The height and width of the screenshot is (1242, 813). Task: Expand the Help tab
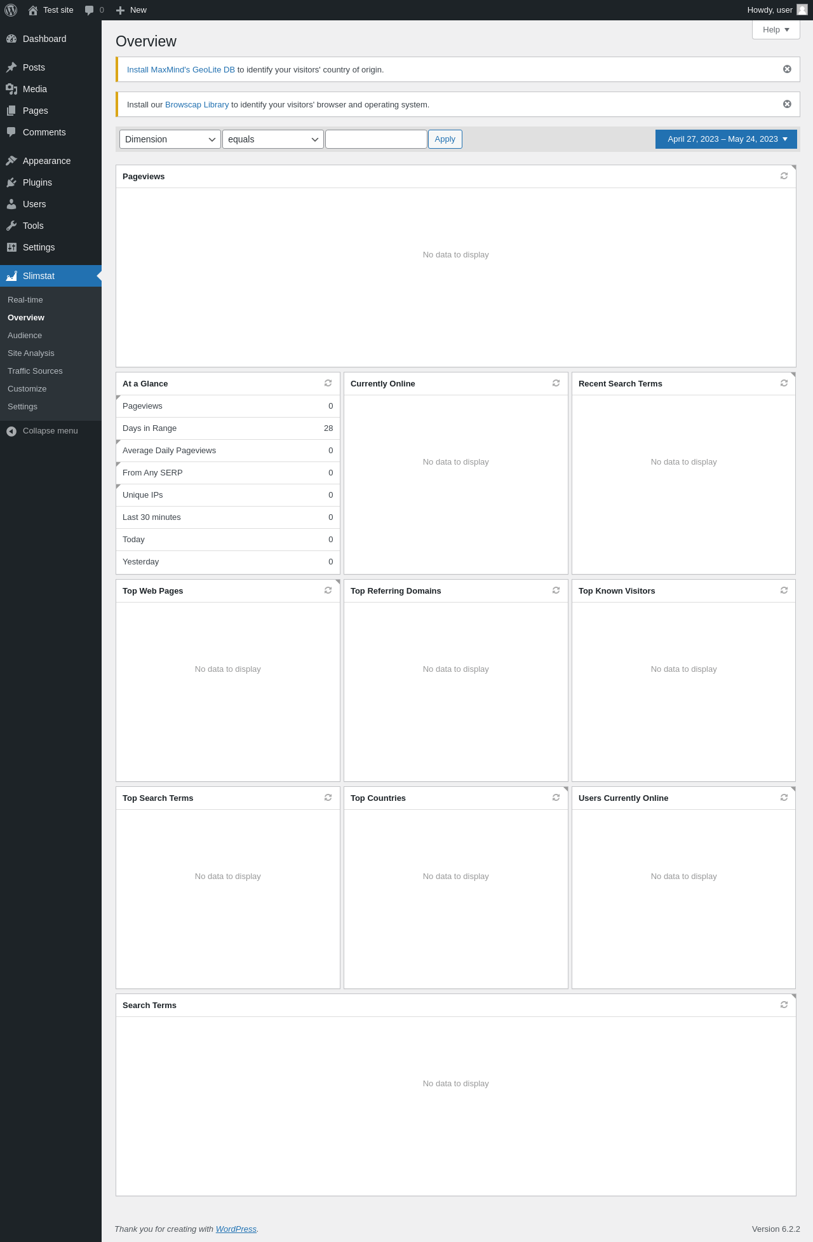tap(776, 30)
